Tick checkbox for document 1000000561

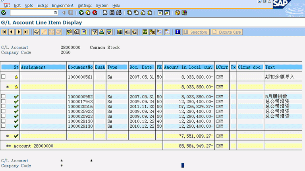[x=3, y=77]
